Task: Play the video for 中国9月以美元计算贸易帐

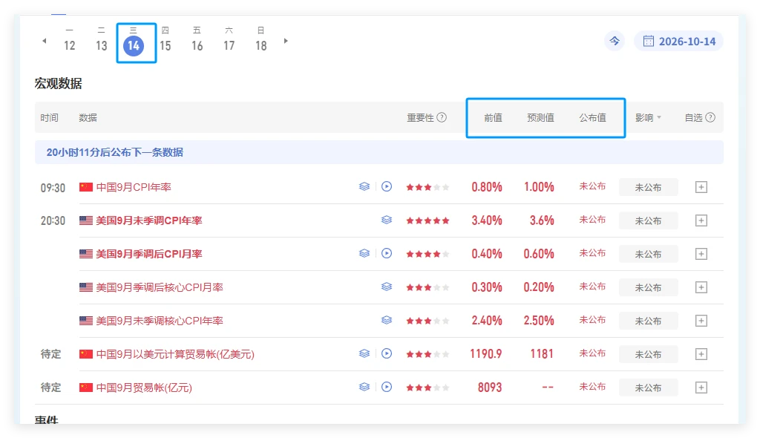Action: 386,353
